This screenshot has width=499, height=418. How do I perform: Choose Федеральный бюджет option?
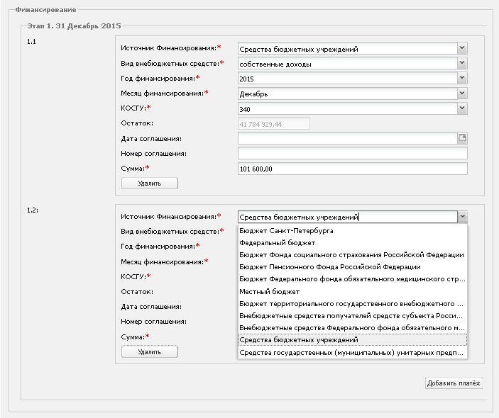coord(353,243)
